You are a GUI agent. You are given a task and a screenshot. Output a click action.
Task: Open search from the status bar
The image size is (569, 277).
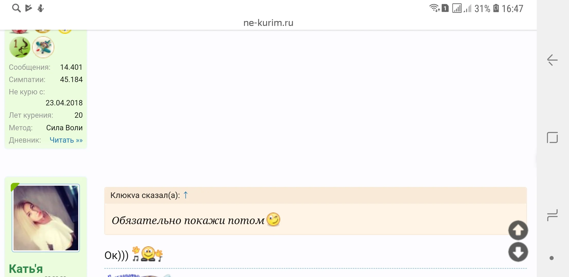click(x=16, y=8)
